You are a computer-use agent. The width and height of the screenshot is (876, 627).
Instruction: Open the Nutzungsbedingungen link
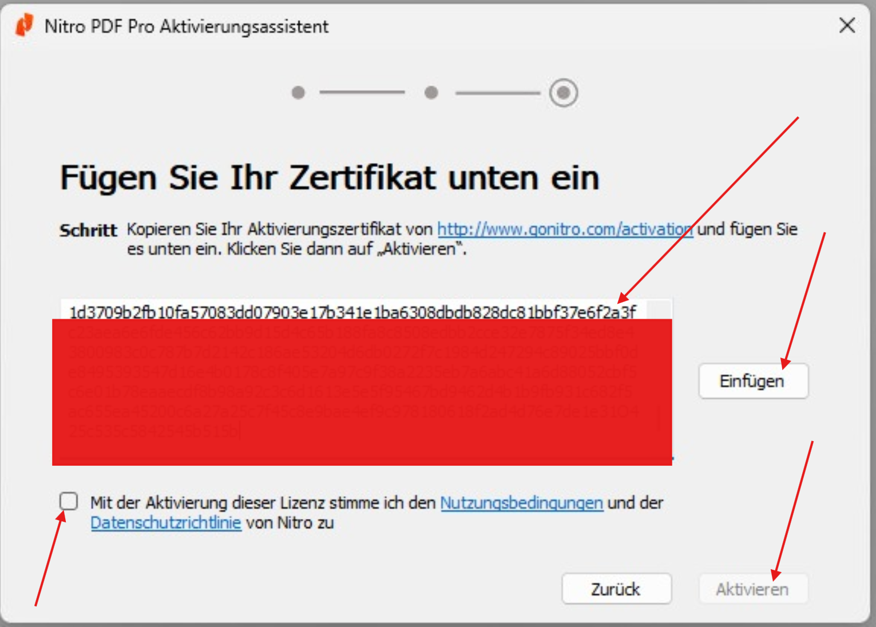click(521, 503)
